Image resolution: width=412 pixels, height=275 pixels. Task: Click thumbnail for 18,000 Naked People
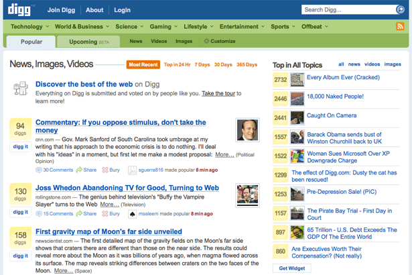coord(297,99)
